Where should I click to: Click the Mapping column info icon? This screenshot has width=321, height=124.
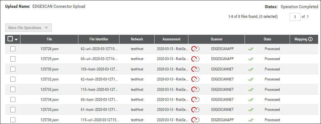[310, 39]
